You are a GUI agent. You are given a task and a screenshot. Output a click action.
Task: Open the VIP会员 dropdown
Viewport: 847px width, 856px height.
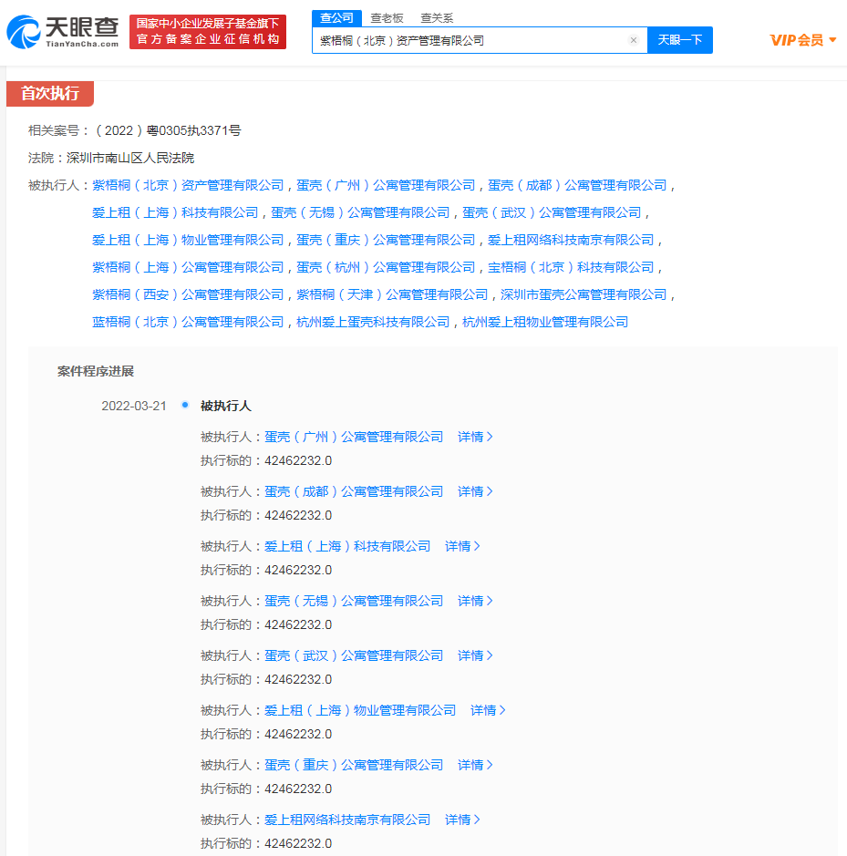802,40
